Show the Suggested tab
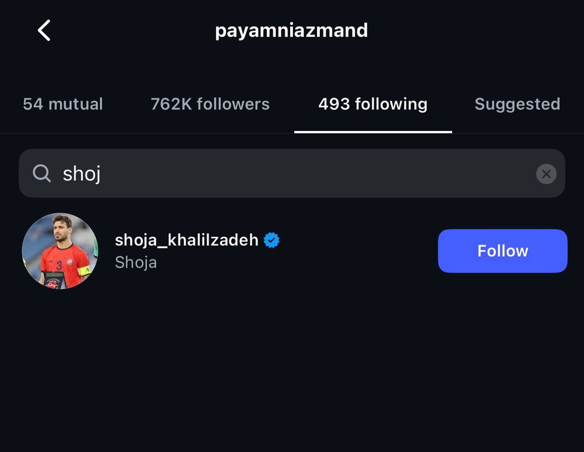 (517, 104)
